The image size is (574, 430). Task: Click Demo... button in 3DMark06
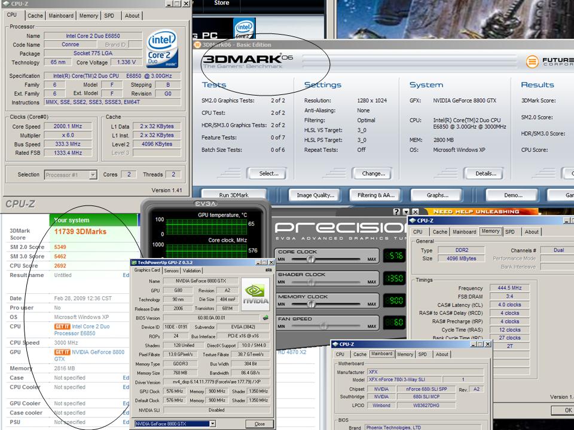pyautogui.click(x=513, y=195)
